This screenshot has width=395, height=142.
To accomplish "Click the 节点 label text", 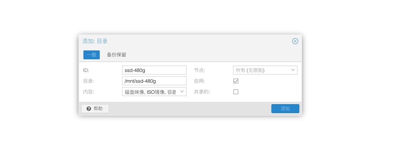I will (199, 70).
